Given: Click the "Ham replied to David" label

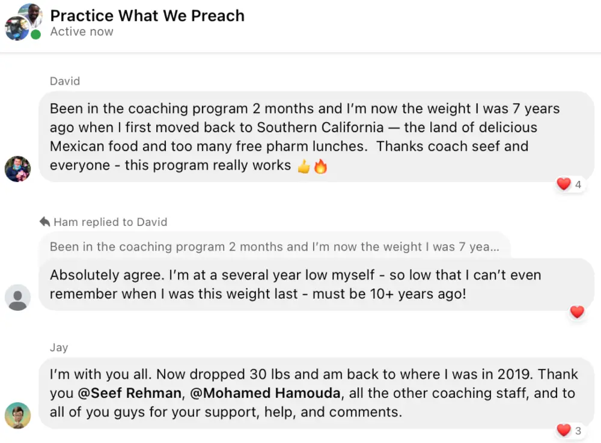Looking at the screenshot, I should click(x=110, y=222).
